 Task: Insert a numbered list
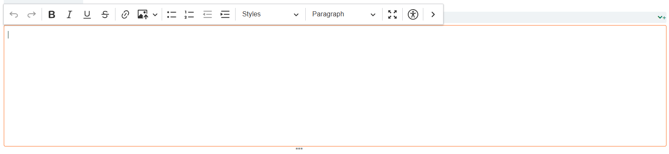pyautogui.click(x=189, y=15)
